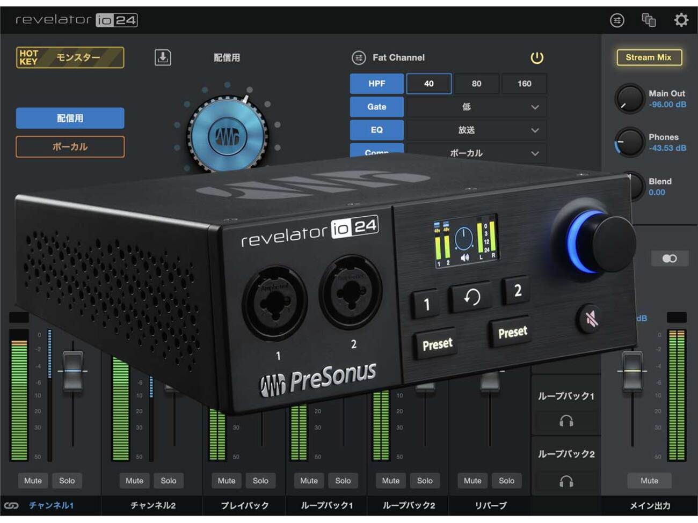
Task: Select the プレイバック channel label
Action: click(x=245, y=505)
